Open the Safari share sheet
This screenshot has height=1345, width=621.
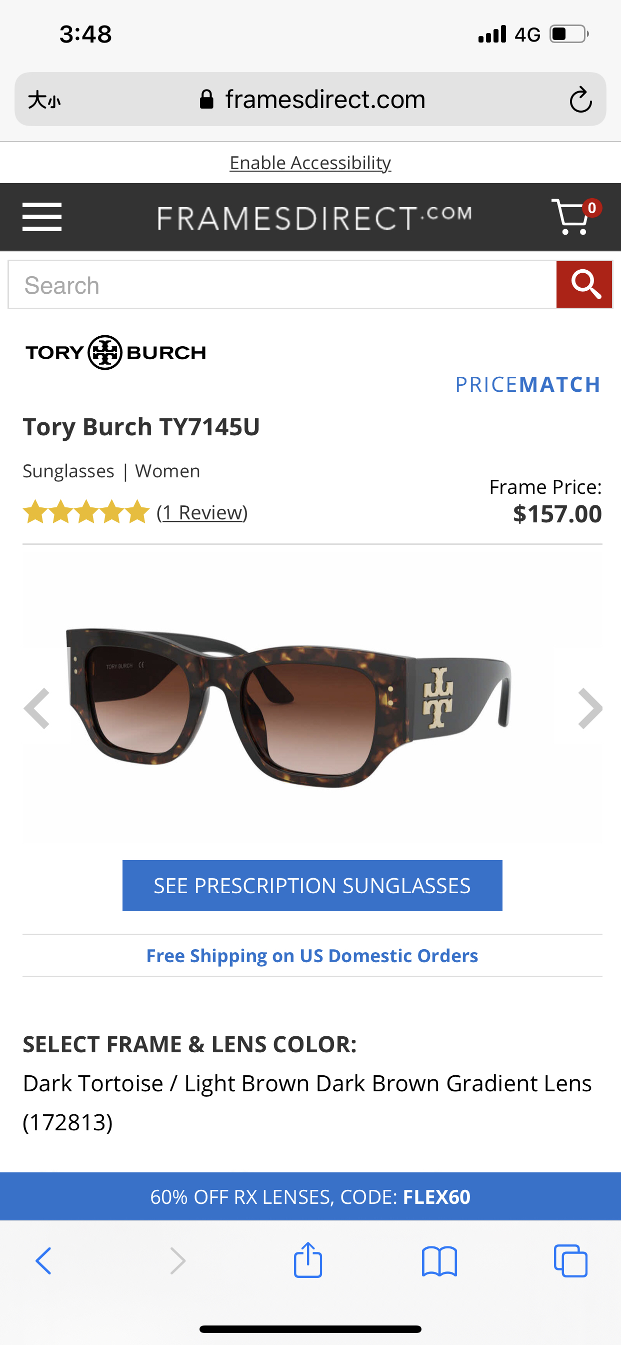coord(308,1260)
